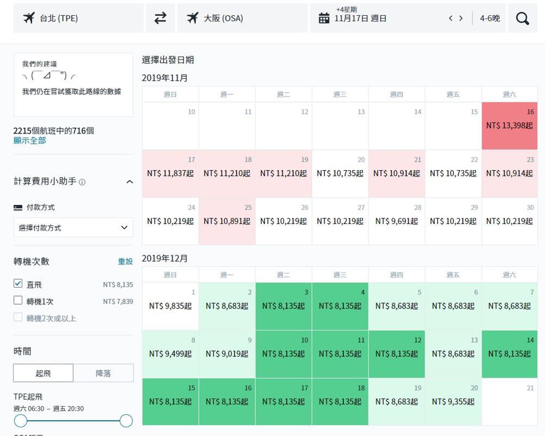Switch to the 降落 tab
This screenshot has width=545, height=436.
[103, 373]
